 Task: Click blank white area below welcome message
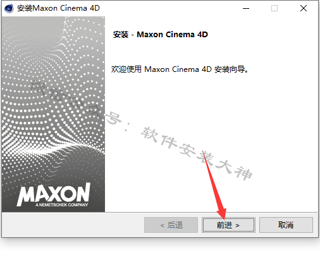pos(211,105)
